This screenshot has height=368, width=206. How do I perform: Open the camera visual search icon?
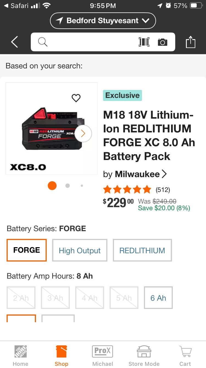pyautogui.click(x=162, y=42)
